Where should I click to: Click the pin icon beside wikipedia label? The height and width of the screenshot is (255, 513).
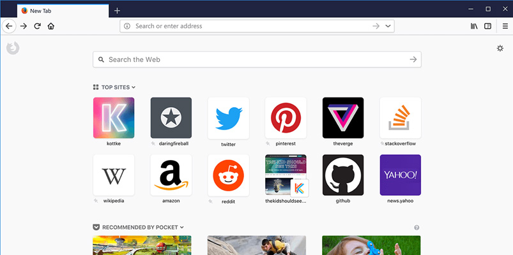point(96,200)
